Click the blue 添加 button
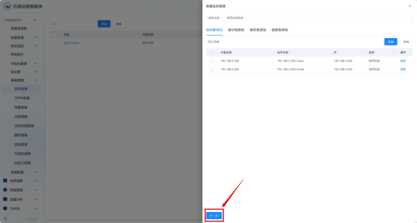The width and height of the screenshot is (417, 223). 390,42
